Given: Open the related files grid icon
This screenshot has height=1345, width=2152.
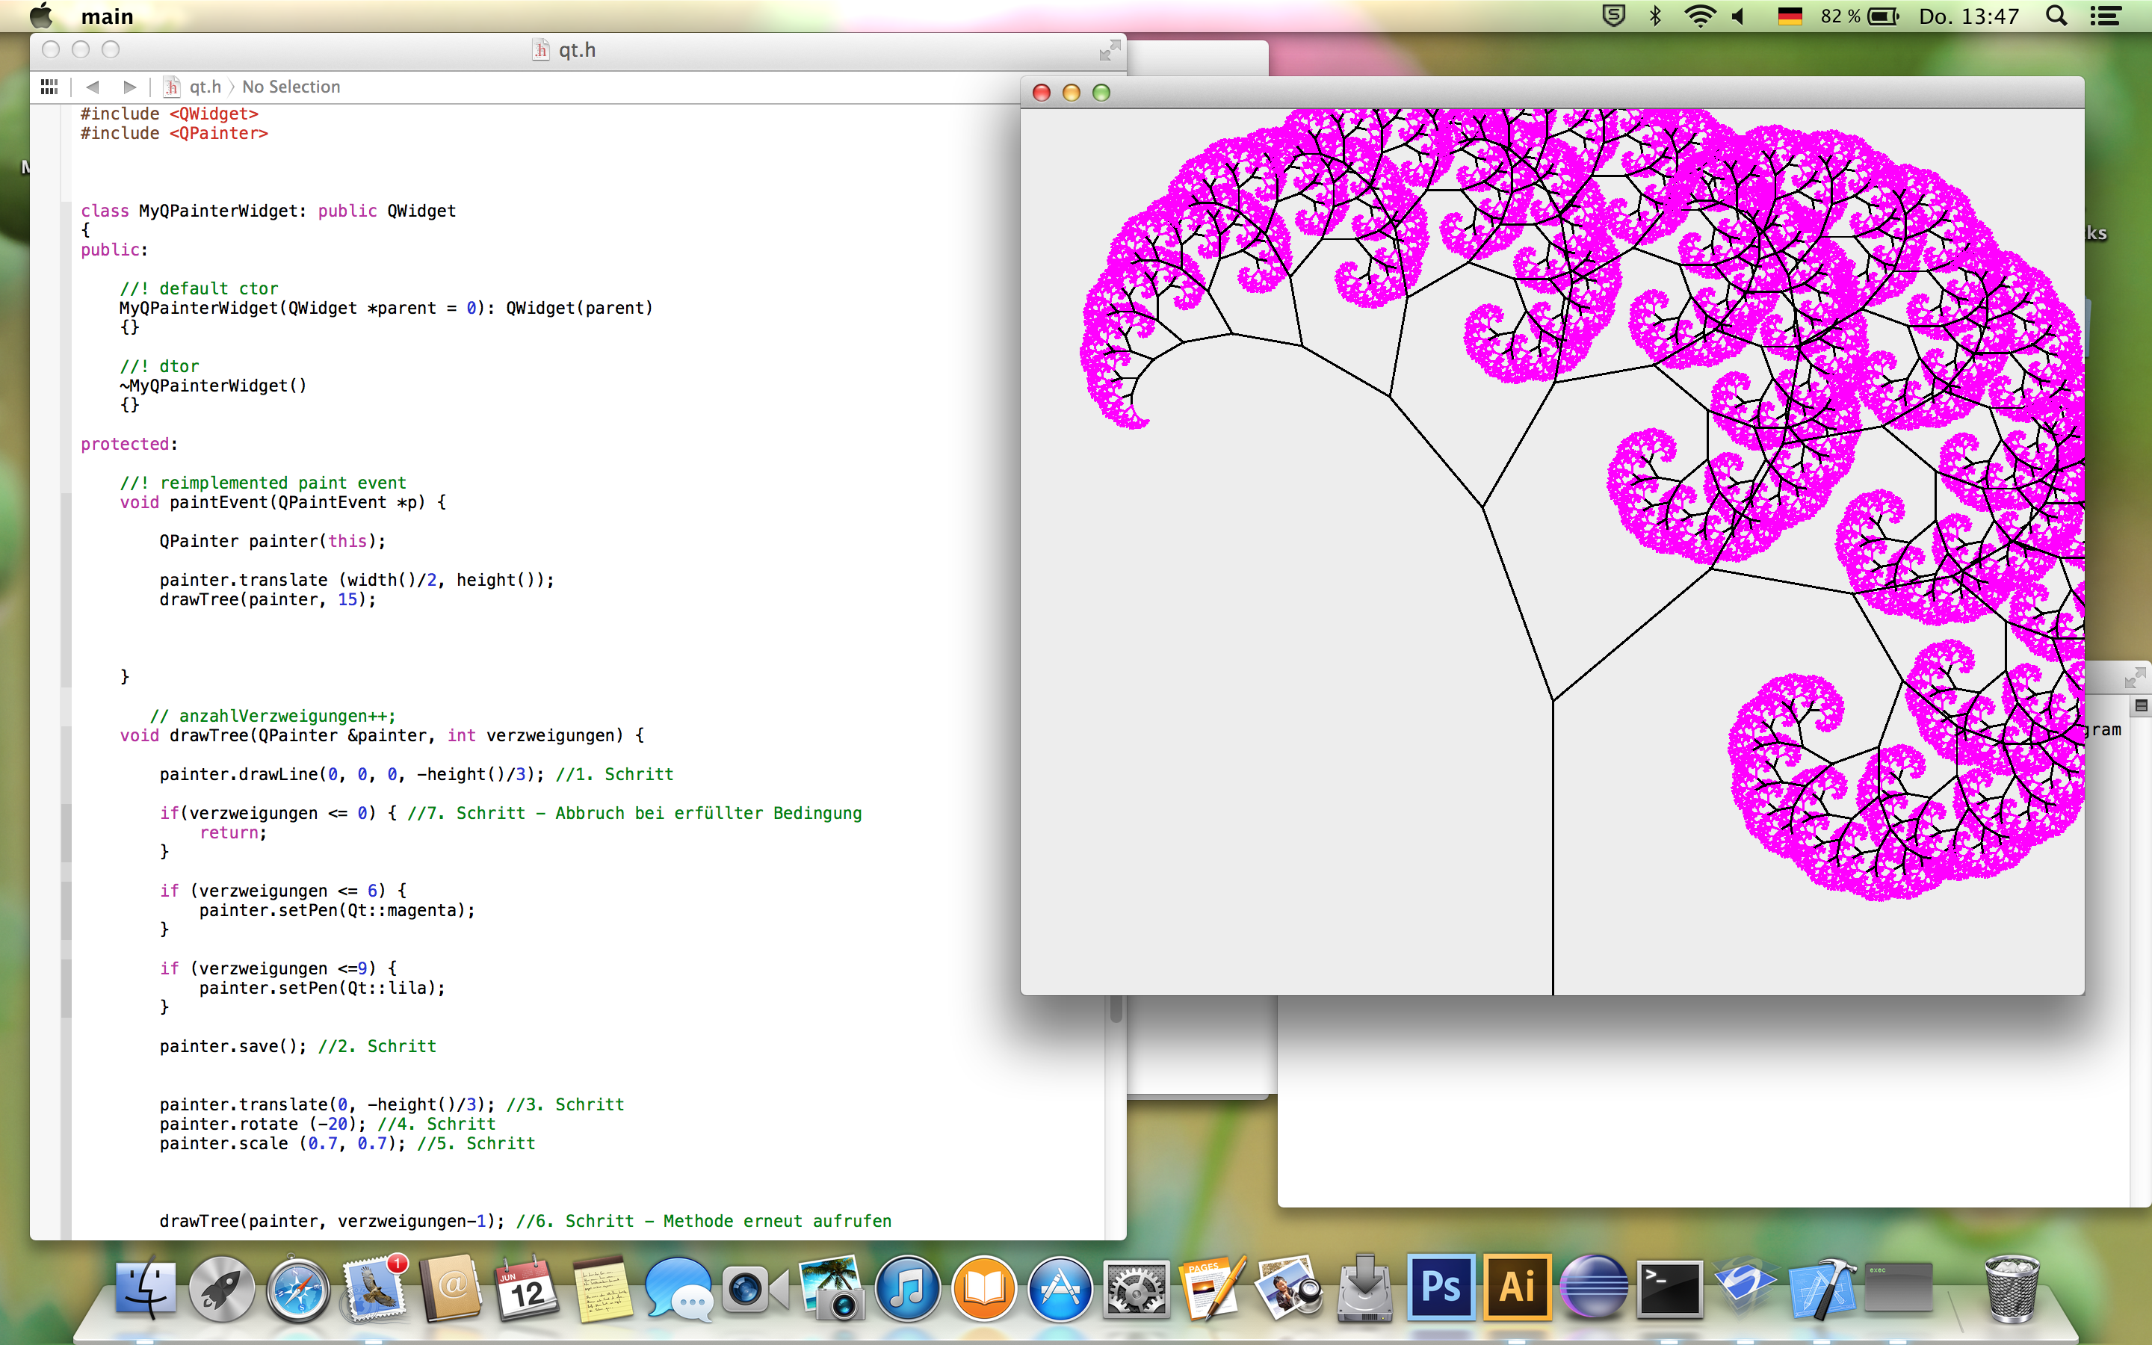Looking at the screenshot, I should pos(49,86).
